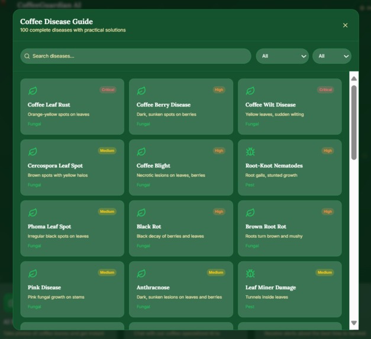Screen dimensions: 371x339
Task: Click the High badge on Brown Root Rot
Action: pyautogui.click(x=328, y=211)
